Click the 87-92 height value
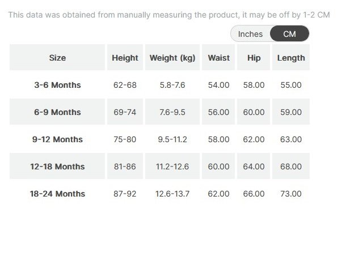 [x=125, y=194]
